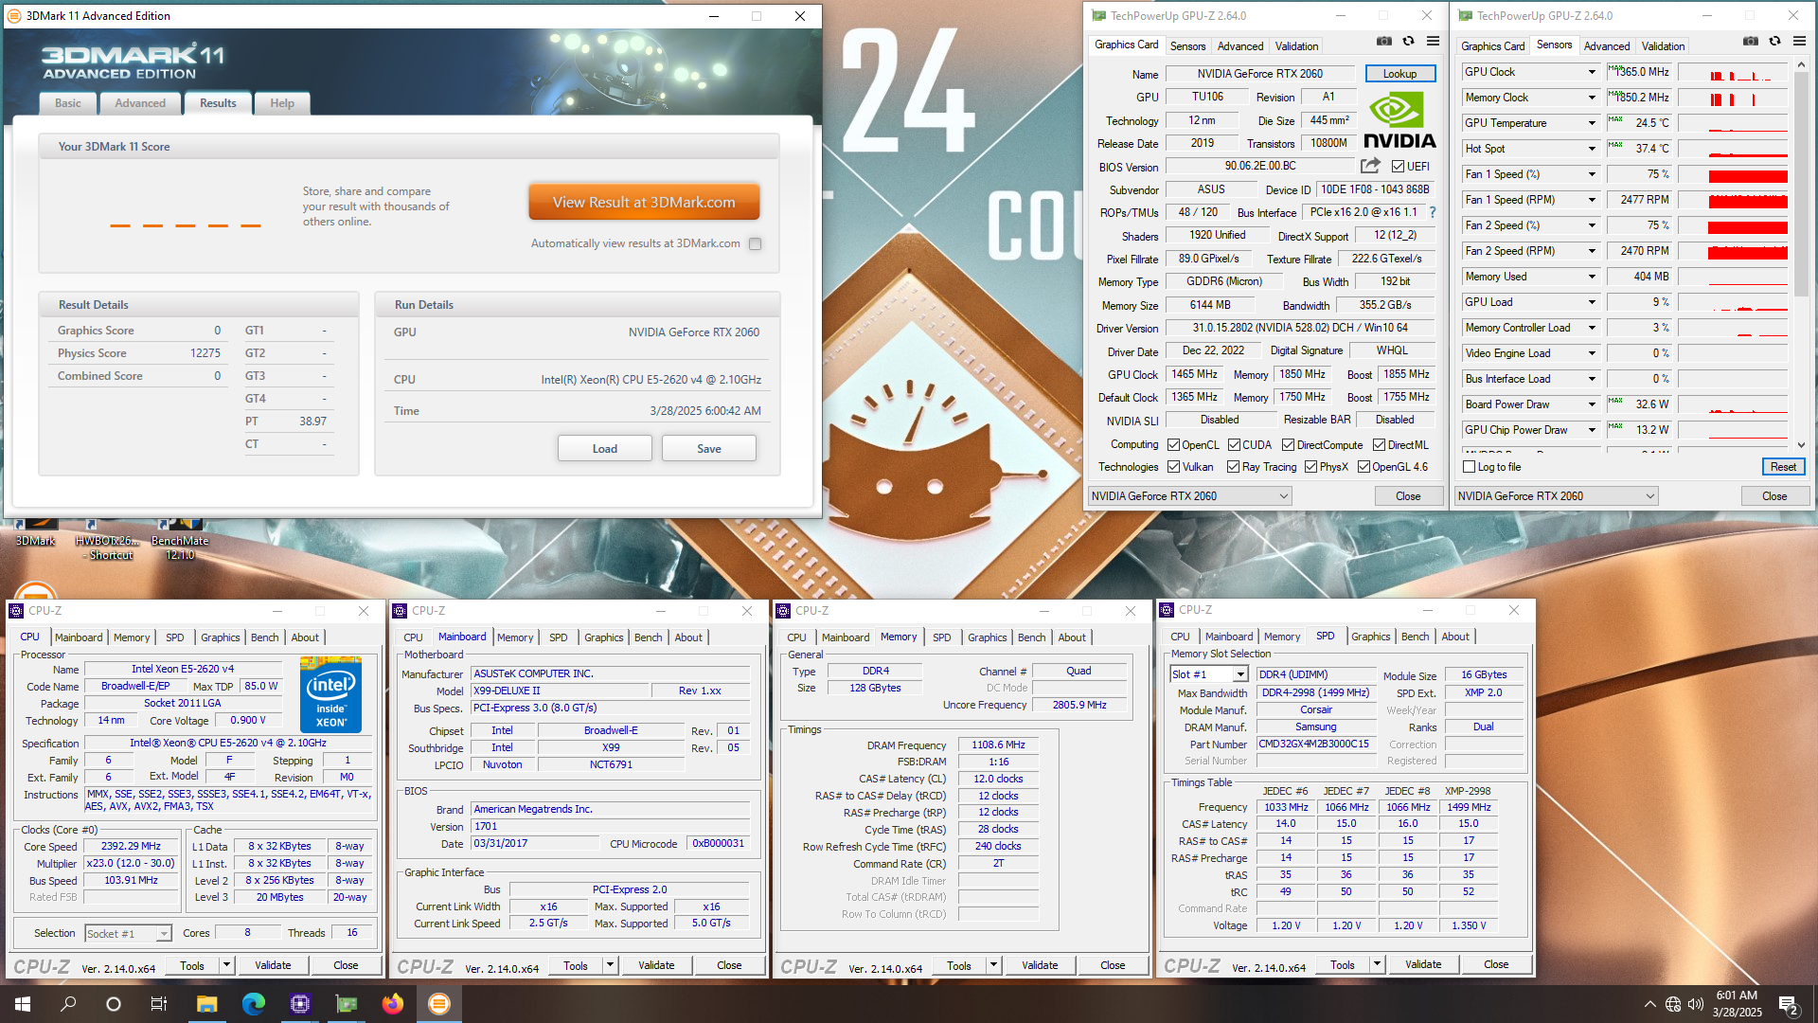Viewport: 1818px width, 1023px height.
Task: Switch to CPU-Z taskbar icon
Action: 300,1004
